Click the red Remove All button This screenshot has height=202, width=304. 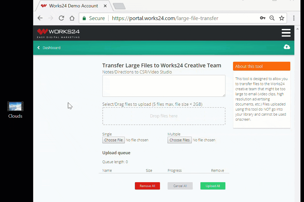pyautogui.click(x=147, y=186)
